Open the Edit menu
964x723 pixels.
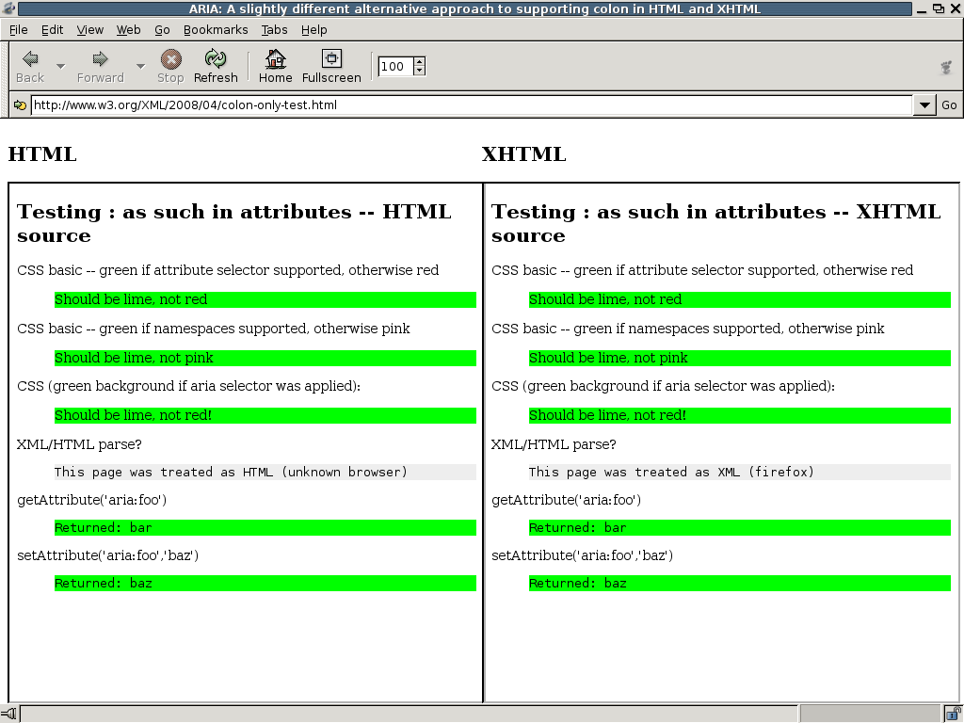pyautogui.click(x=53, y=29)
